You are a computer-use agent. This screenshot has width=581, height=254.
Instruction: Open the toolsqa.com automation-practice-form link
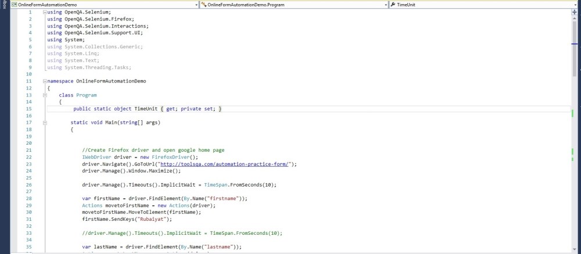(x=224, y=164)
